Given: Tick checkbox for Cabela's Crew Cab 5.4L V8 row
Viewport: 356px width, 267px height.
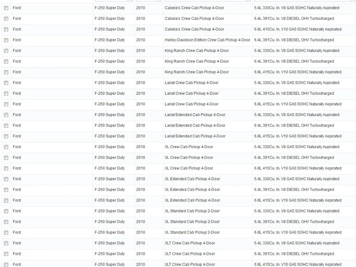Looking at the screenshot, I should 6,8.
